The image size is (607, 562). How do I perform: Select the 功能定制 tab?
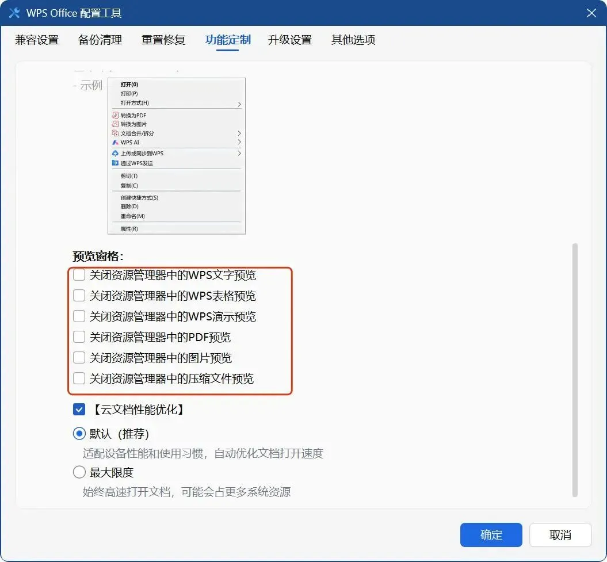coord(228,40)
